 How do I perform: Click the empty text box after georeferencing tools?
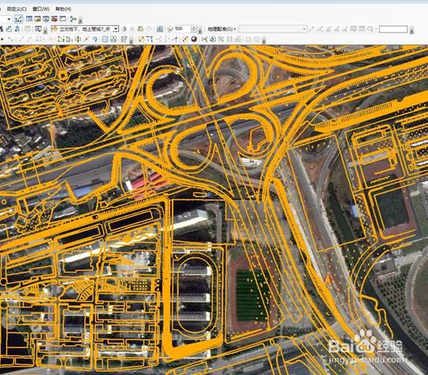(393, 29)
